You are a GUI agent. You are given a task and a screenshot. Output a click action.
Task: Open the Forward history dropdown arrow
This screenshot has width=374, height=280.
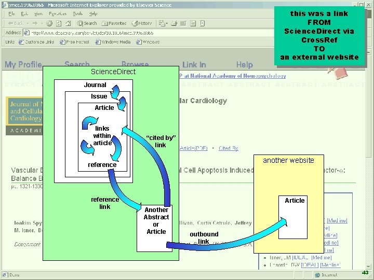click(x=42, y=23)
